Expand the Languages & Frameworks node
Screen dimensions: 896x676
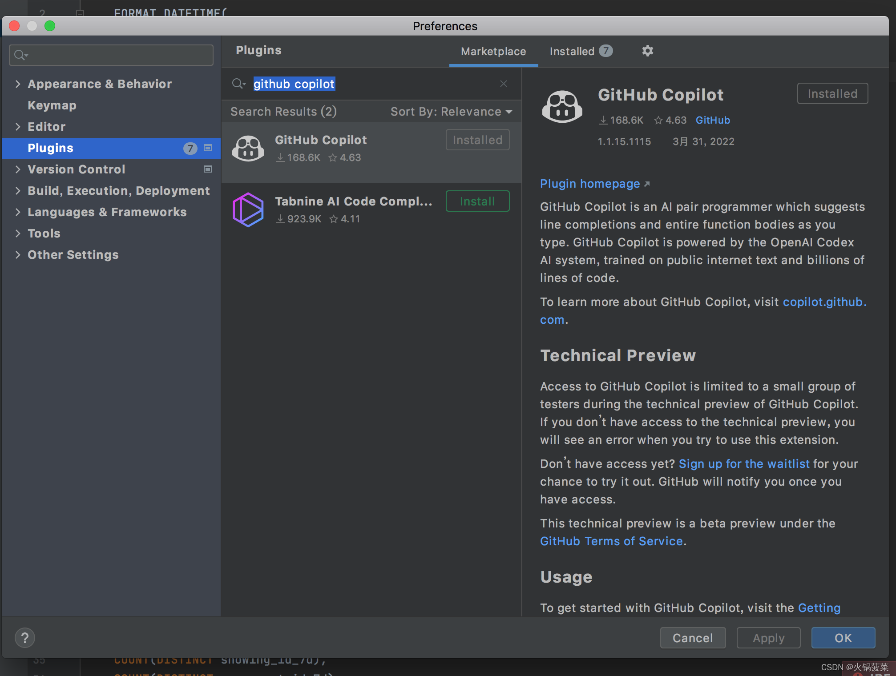tap(18, 212)
